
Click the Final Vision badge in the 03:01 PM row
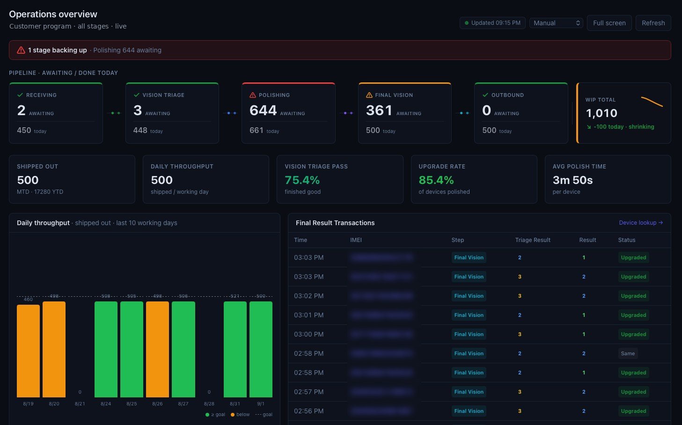[x=469, y=315]
